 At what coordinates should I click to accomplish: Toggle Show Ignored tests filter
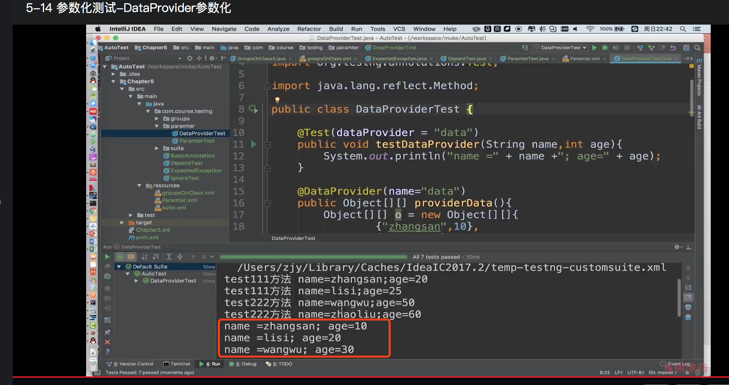coord(131,257)
